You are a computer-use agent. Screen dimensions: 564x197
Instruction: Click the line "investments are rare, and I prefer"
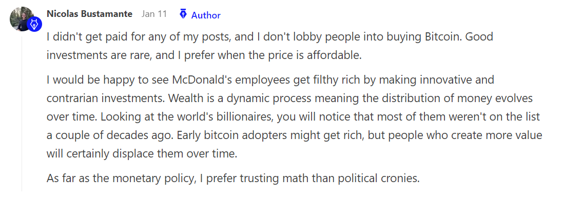pyautogui.click(x=204, y=56)
